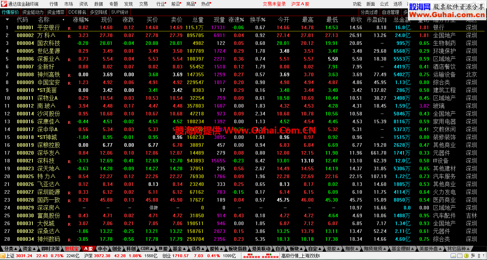Click the sort arrow left of 代码 header

click(x=7, y=20)
